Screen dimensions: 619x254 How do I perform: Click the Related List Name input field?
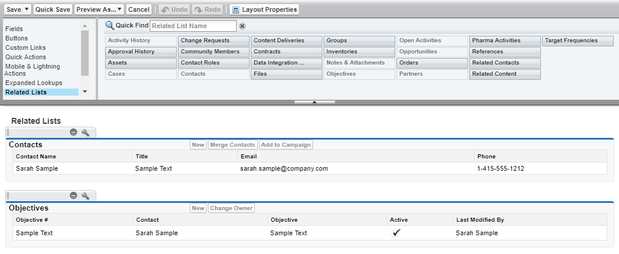click(x=193, y=26)
